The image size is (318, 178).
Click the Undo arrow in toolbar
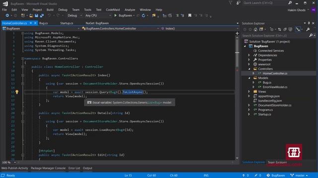tap(49, 15)
